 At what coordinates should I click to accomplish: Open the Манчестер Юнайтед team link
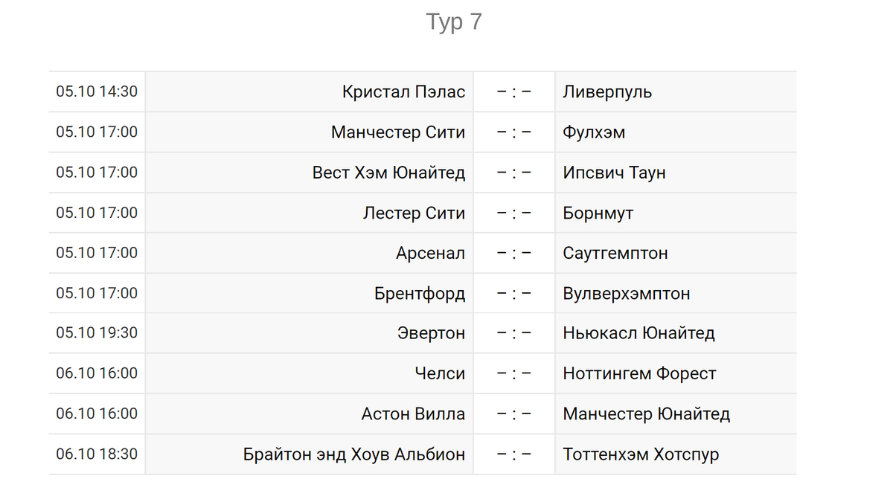pyautogui.click(x=646, y=413)
